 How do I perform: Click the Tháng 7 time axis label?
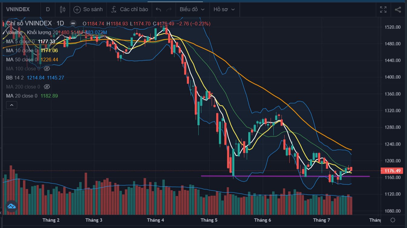click(x=321, y=220)
